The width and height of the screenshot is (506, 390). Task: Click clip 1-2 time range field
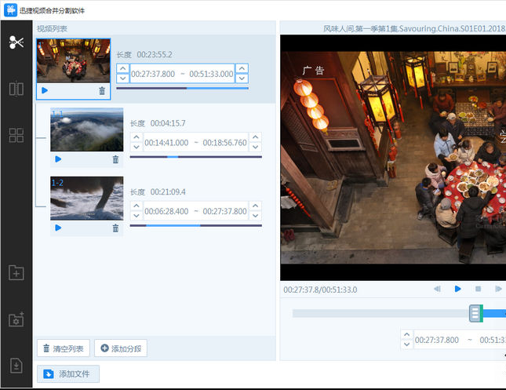click(196, 211)
